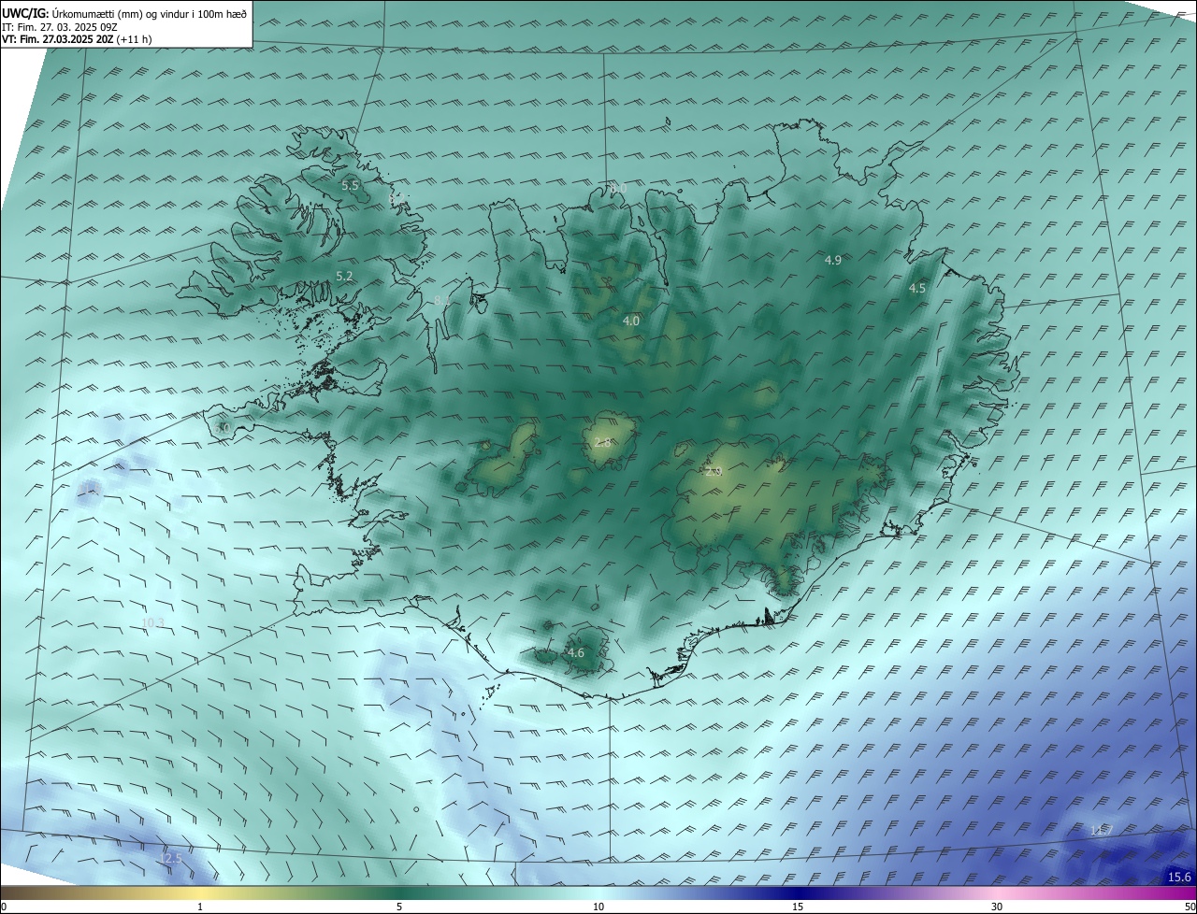This screenshot has height=914, width=1197.
Task: Click the 6.0 value on the western peninsula
Action: click(222, 427)
